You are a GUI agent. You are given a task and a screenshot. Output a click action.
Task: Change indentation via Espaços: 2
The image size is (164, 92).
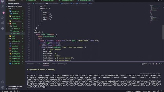(x=138, y=91)
